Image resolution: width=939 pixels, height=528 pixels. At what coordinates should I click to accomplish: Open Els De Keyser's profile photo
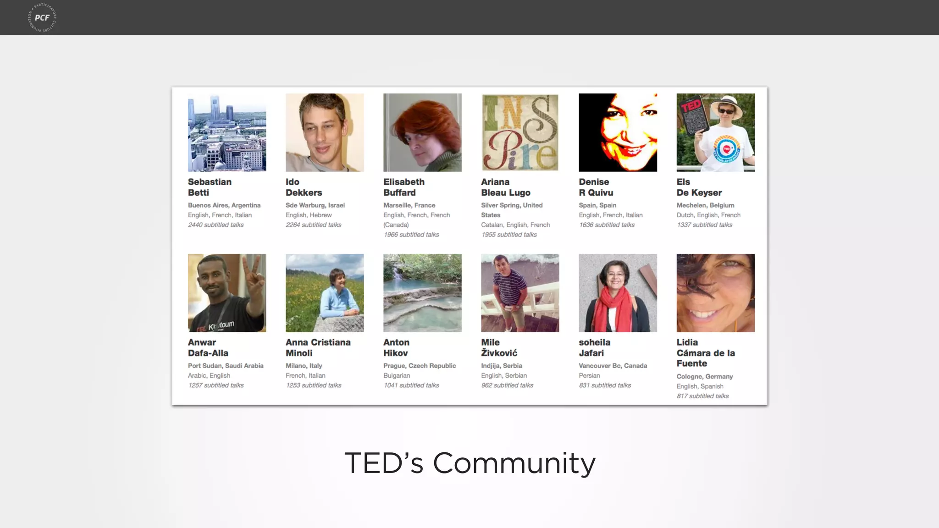tap(716, 132)
